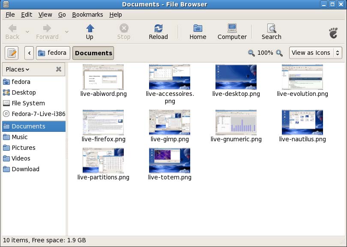This screenshot has width=347, height=247.
Task: Select Music in the Places sidebar
Action: pos(20,137)
